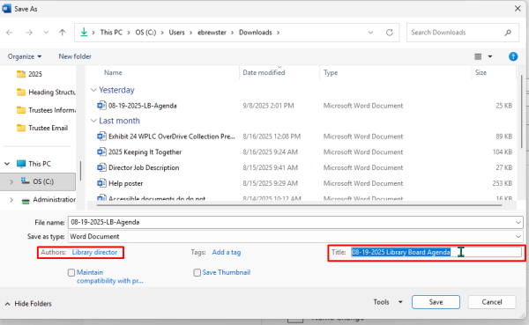Tick the Save Thumbnail checkbox
Image resolution: width=529 pixels, height=325 pixels.
197,272
